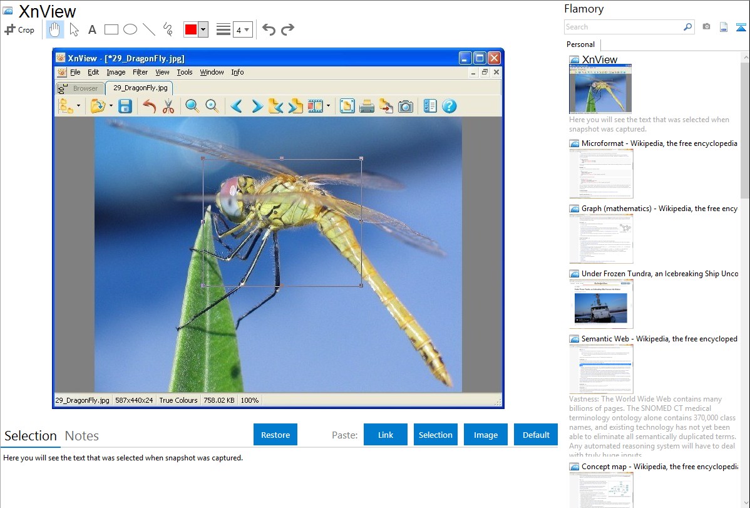The image size is (750, 508).
Task: Switch to the Notes tab
Action: 82,436
